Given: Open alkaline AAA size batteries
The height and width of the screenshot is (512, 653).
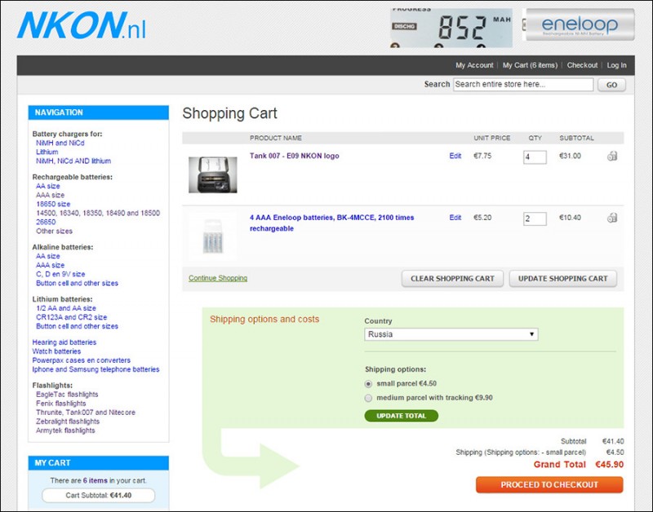Looking at the screenshot, I should (x=50, y=265).
